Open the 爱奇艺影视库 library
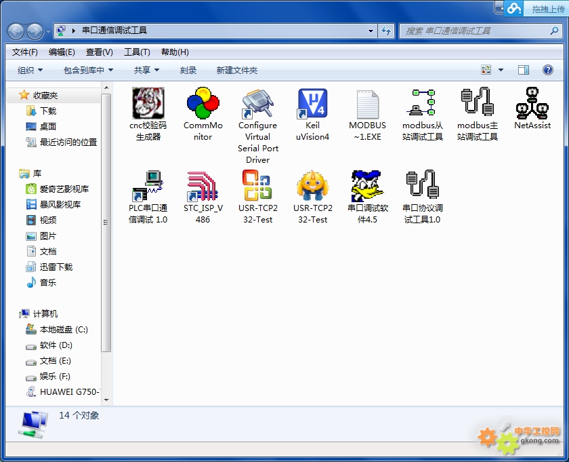This screenshot has width=569, height=462. pyautogui.click(x=58, y=189)
